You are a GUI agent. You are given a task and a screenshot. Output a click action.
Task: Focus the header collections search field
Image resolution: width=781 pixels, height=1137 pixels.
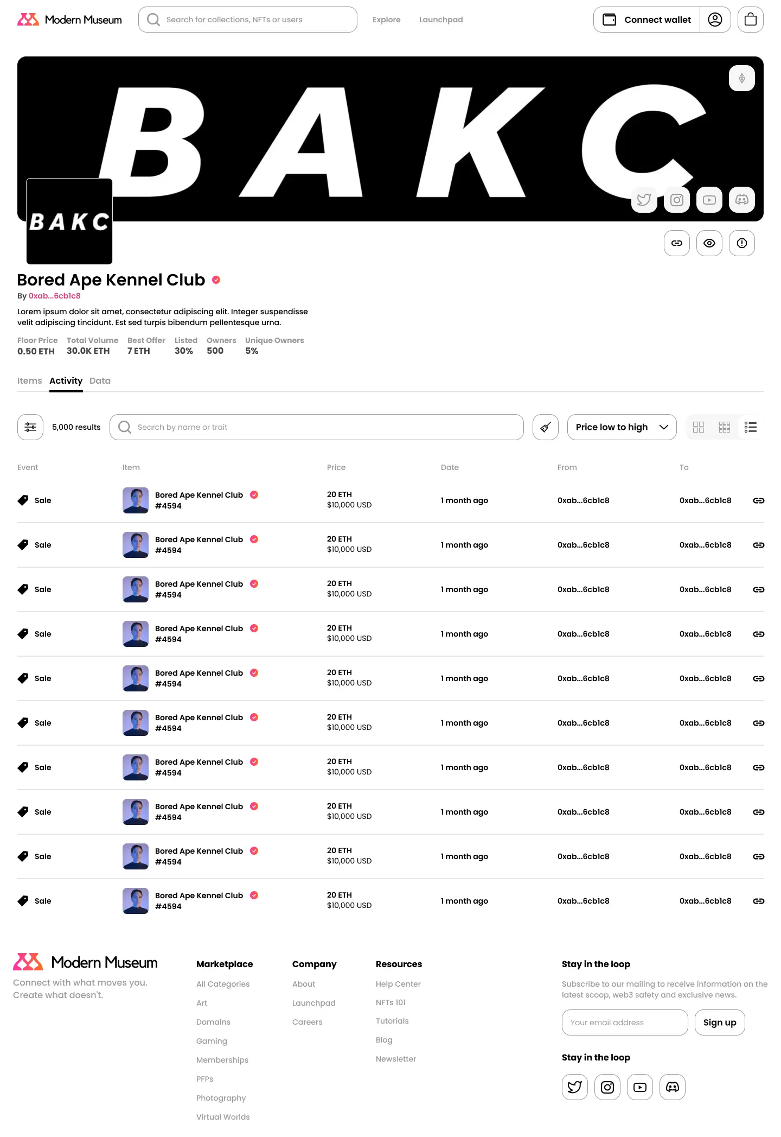pyautogui.click(x=248, y=20)
